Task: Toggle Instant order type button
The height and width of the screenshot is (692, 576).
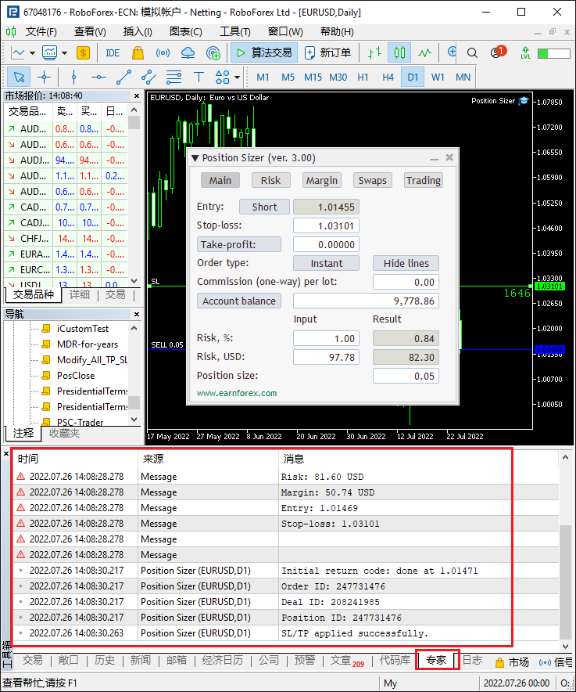Action: click(x=326, y=264)
